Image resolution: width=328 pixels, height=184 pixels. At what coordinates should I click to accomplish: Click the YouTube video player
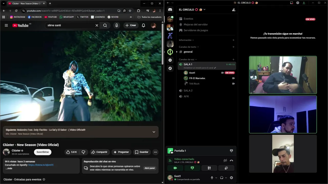(x=81, y=76)
